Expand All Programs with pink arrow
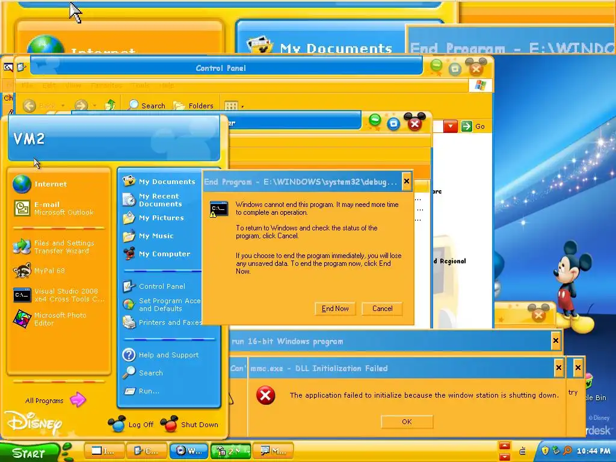 55,400
